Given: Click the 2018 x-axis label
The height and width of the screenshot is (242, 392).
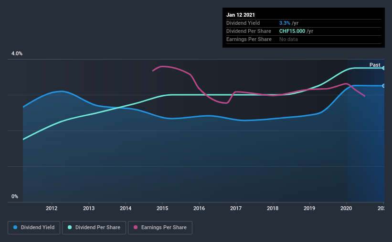Looking at the screenshot, I should (273, 208).
